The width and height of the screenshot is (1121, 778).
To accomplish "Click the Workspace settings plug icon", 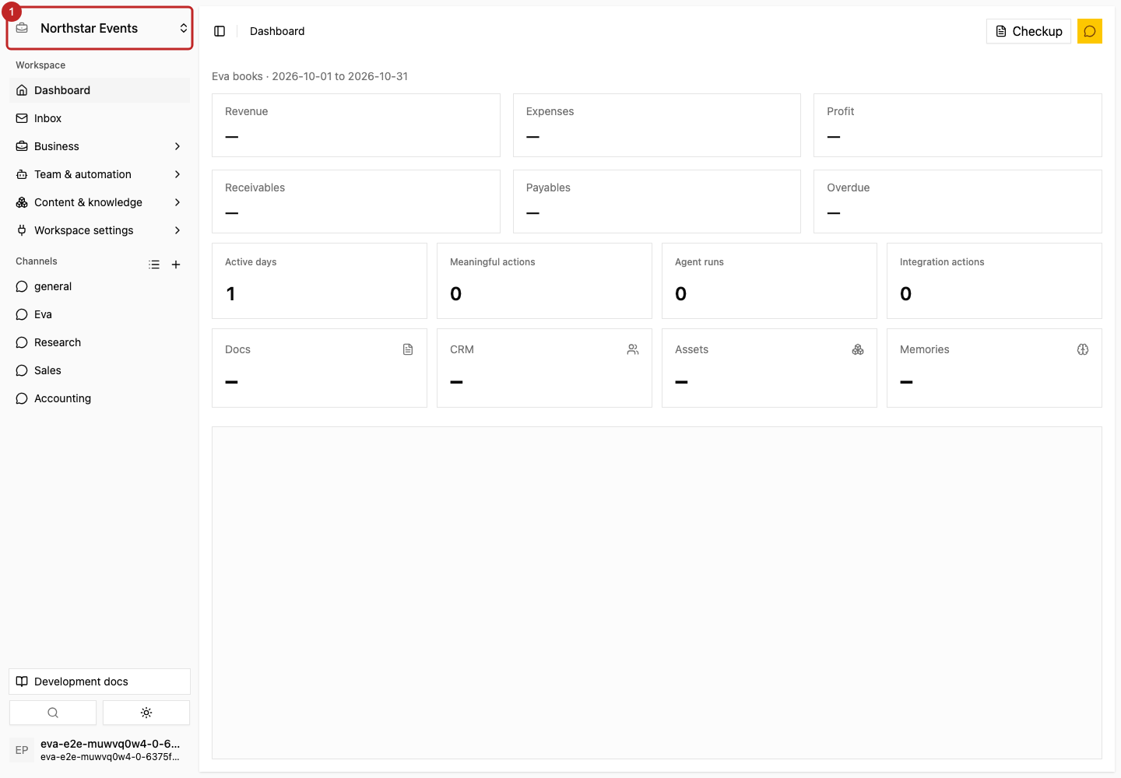I will 22,230.
